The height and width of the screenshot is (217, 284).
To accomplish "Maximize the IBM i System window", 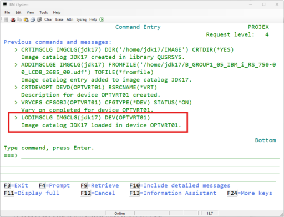I will [x=263, y=4].
